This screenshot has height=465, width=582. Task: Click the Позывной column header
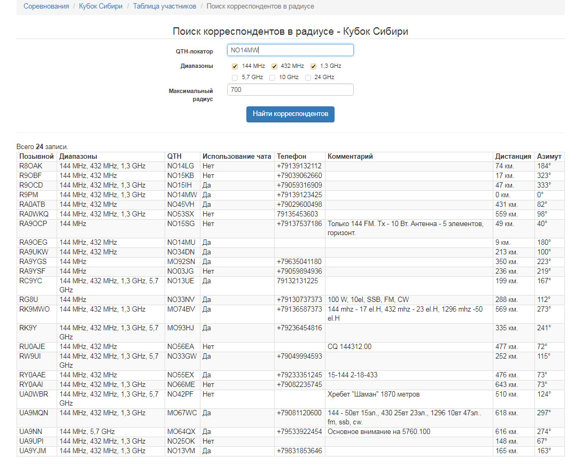coord(36,157)
